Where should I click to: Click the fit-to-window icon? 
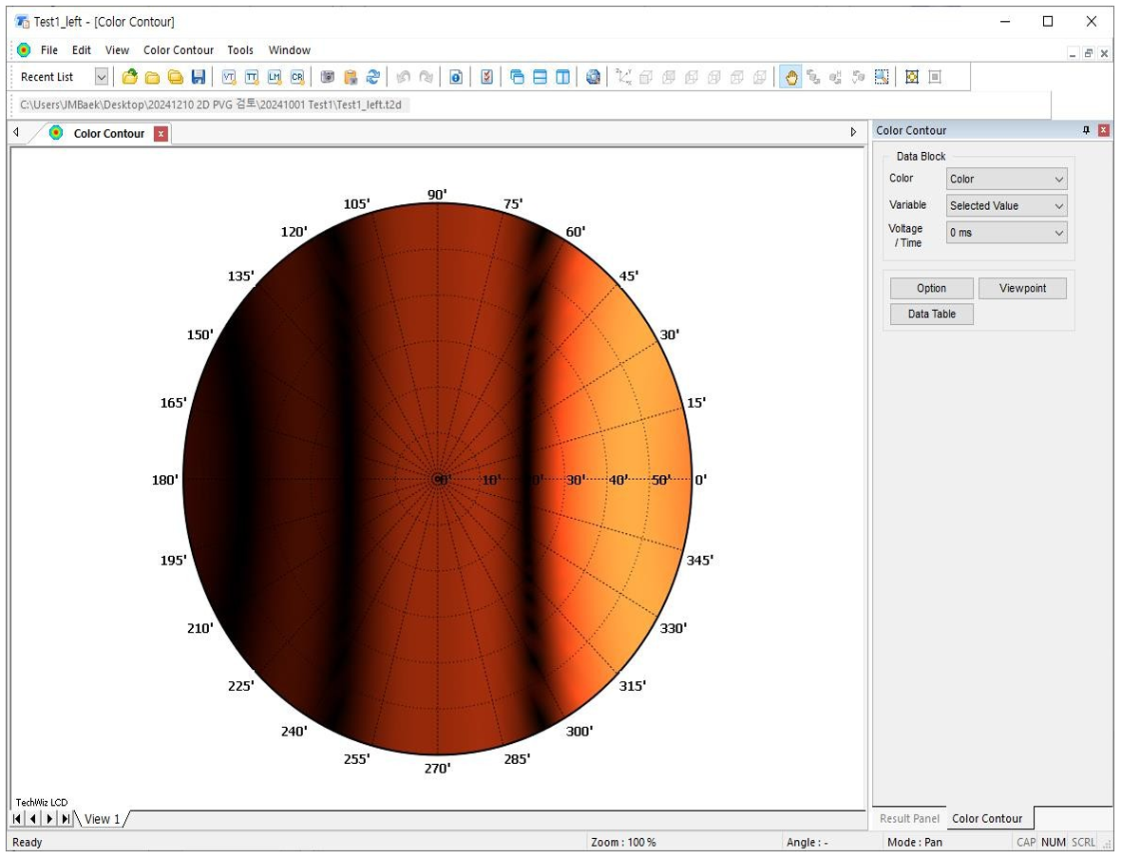(x=912, y=77)
